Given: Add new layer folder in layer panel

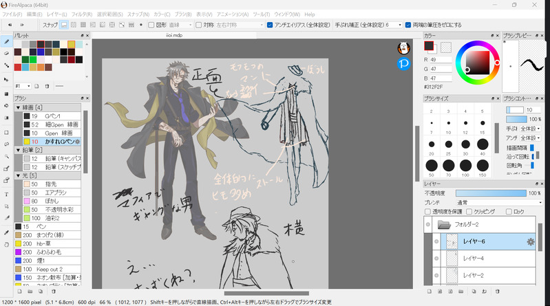Looking at the screenshot, I should click(x=461, y=292).
